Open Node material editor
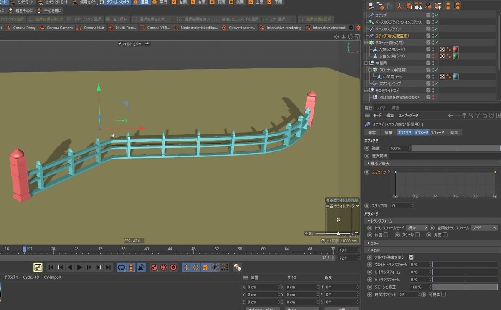 pos(196,28)
